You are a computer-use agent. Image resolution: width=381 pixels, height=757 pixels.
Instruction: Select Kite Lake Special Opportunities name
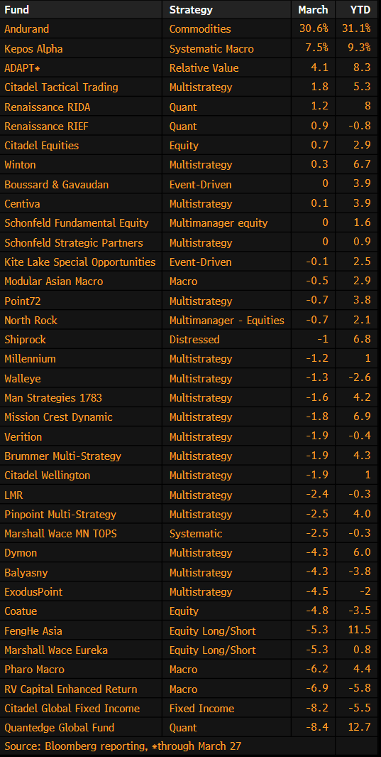click(80, 262)
